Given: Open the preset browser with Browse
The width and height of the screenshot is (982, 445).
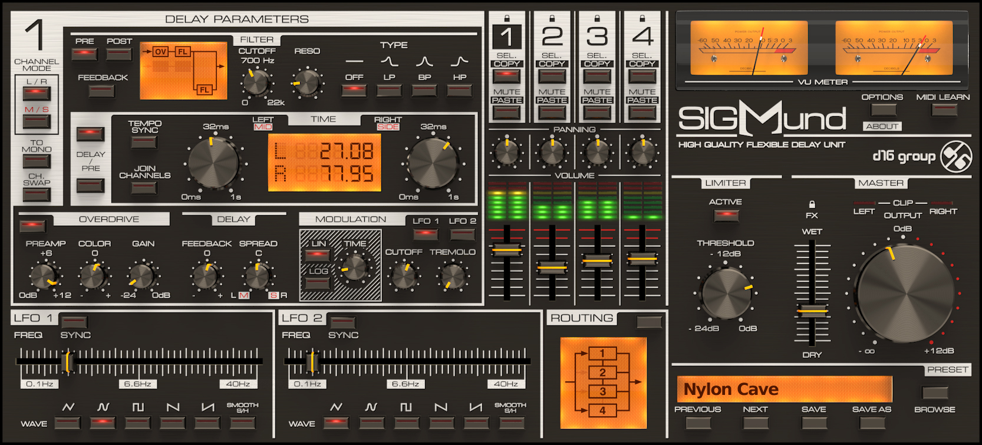Looking at the screenshot, I should tap(935, 393).
